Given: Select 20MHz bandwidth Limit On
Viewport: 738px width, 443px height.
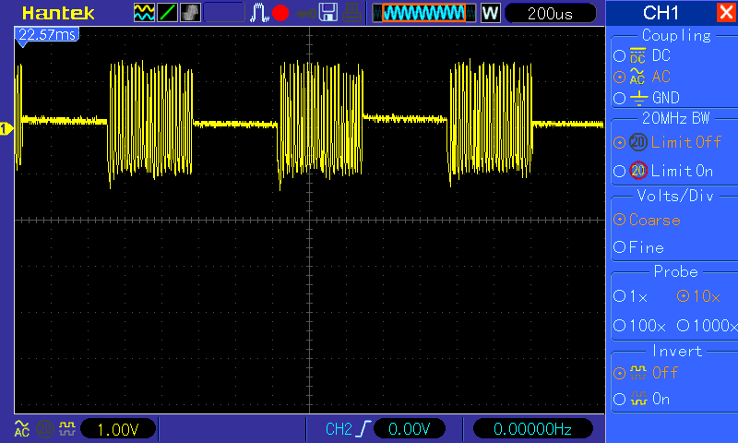Looking at the screenshot, I should 663,171.
